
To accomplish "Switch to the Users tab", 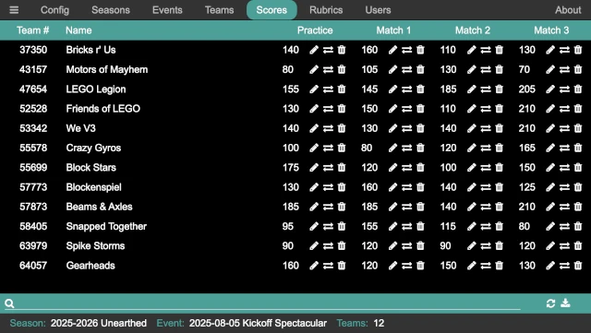I will pos(378,10).
